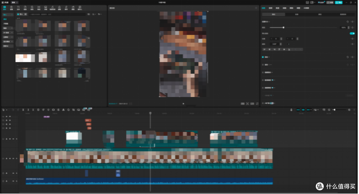Open the Transitions bowtie icon in the media toolbar
359x194 pixels.
[39, 8]
